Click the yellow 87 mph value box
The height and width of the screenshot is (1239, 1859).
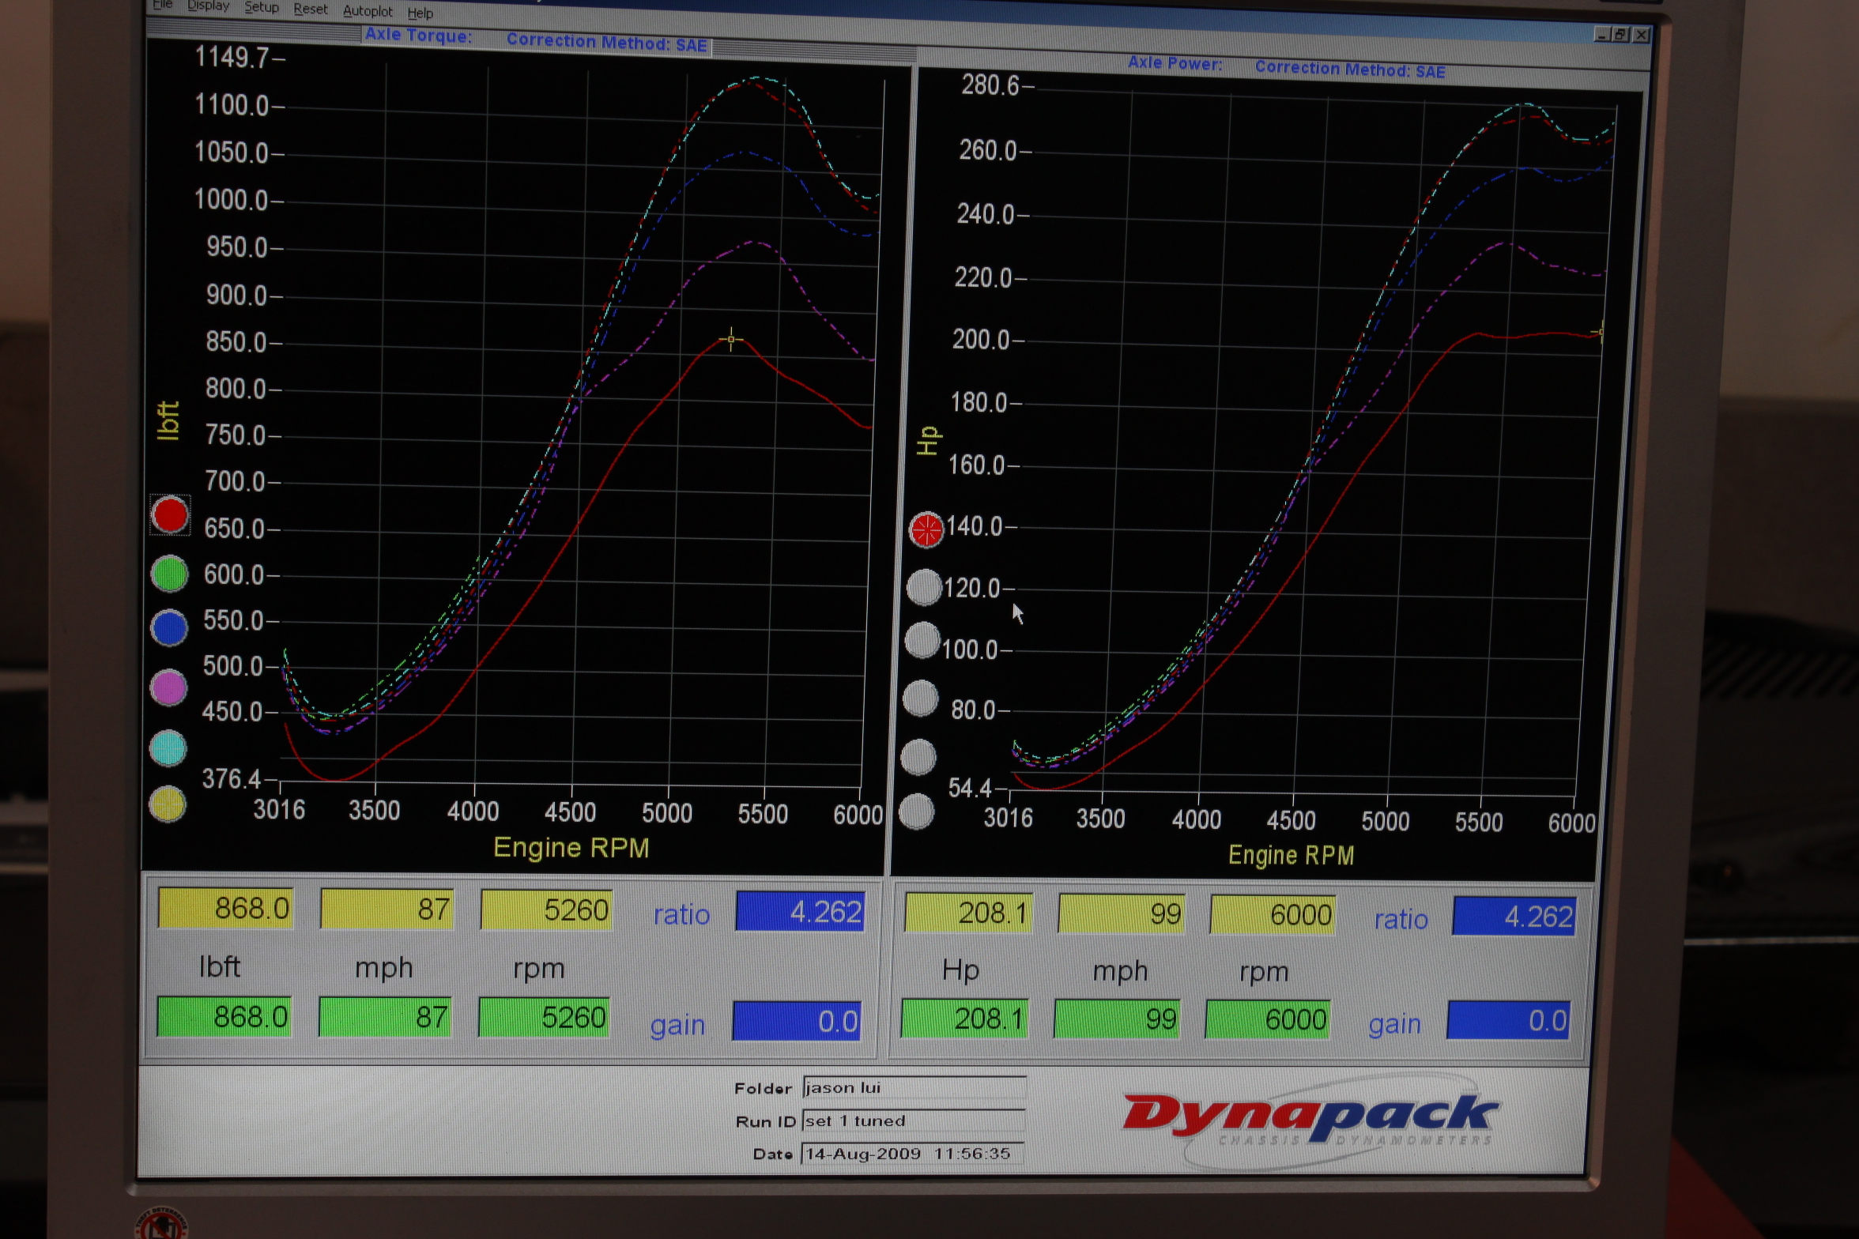click(x=387, y=909)
